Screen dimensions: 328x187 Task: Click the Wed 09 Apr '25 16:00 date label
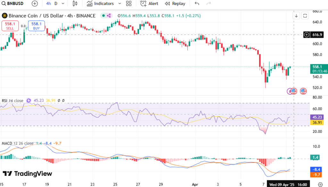(288, 184)
